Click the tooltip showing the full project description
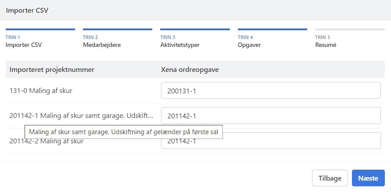Screen dimensions: 391x192 pyautogui.click(x=123, y=132)
